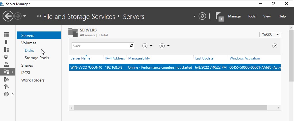Open the iSCSI page
This screenshot has width=294, height=121.
(26, 73)
